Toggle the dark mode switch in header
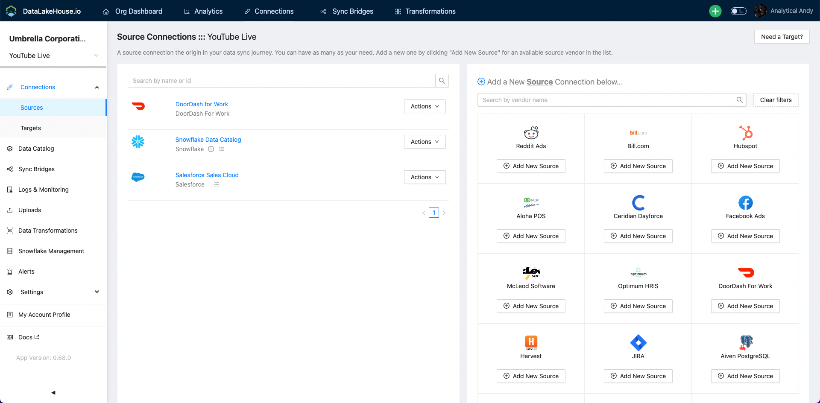This screenshot has height=403, width=820. click(x=738, y=11)
